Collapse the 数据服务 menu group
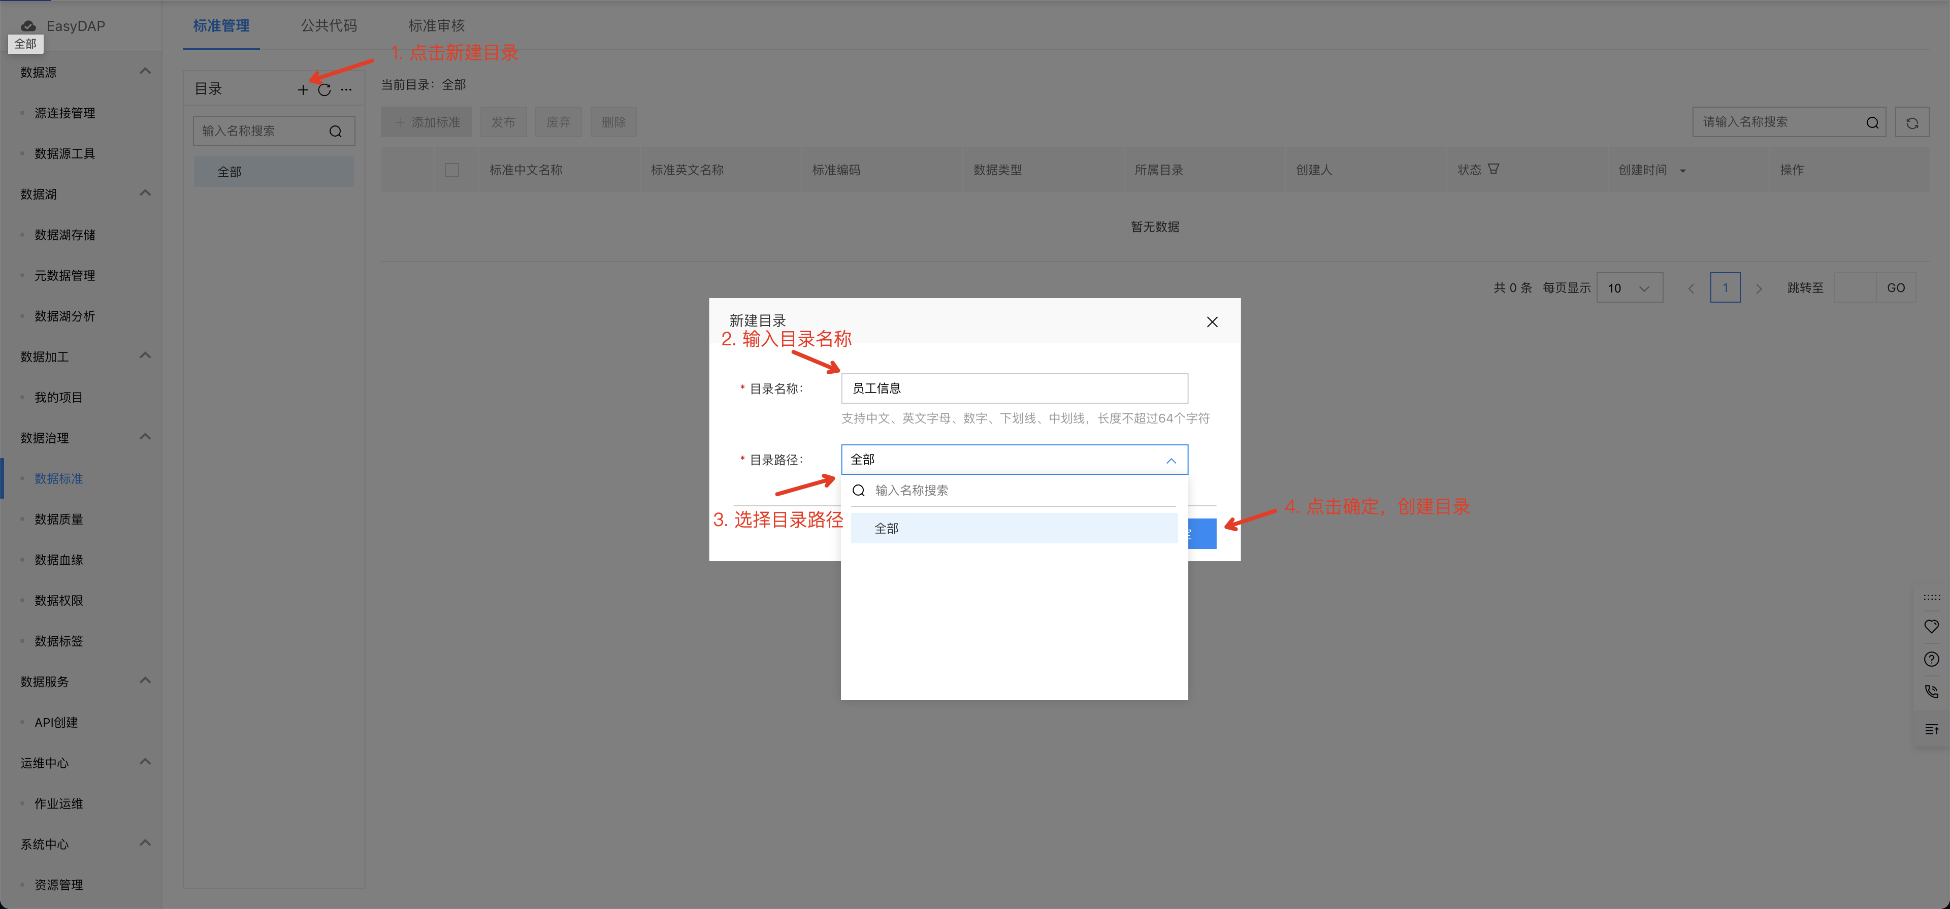The height and width of the screenshot is (909, 1950). click(x=145, y=681)
